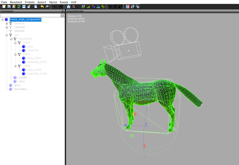239x165 pixels.
Task: Click the red arrow gizmo handle
Action: (x=145, y=147)
